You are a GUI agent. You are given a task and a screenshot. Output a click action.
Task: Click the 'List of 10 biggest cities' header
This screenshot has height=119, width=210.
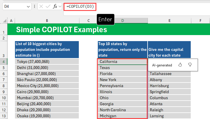pos(47,49)
